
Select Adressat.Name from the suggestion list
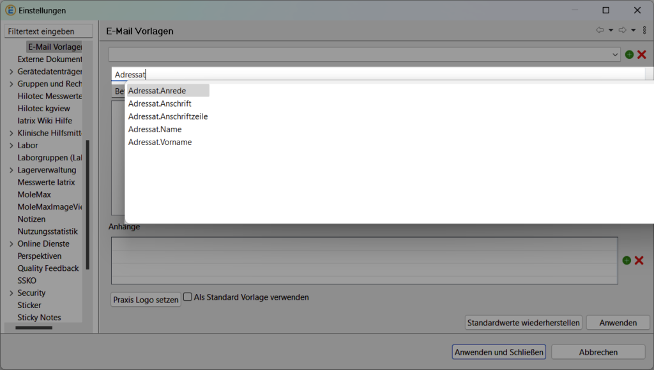[x=155, y=129]
